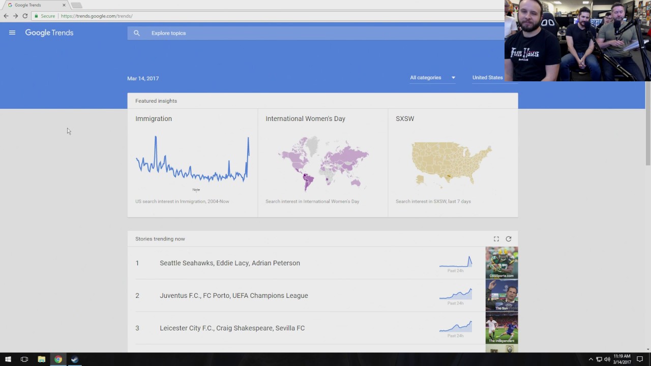Click the Featured insights heading
Viewport: 651px width, 366px height.
click(x=156, y=101)
